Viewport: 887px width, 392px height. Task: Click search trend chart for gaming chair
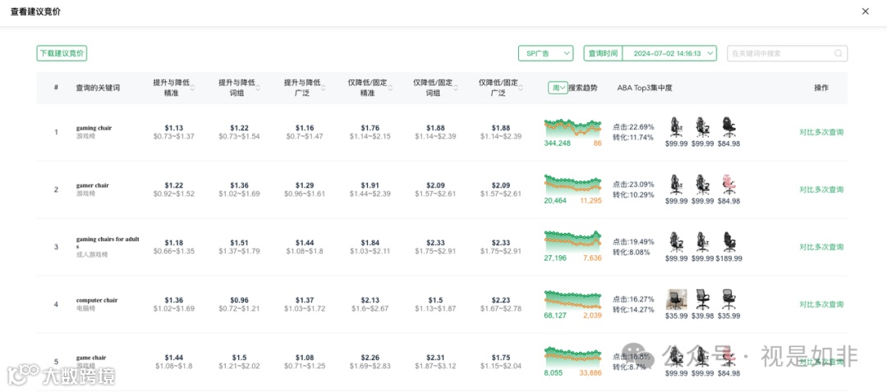(x=572, y=129)
